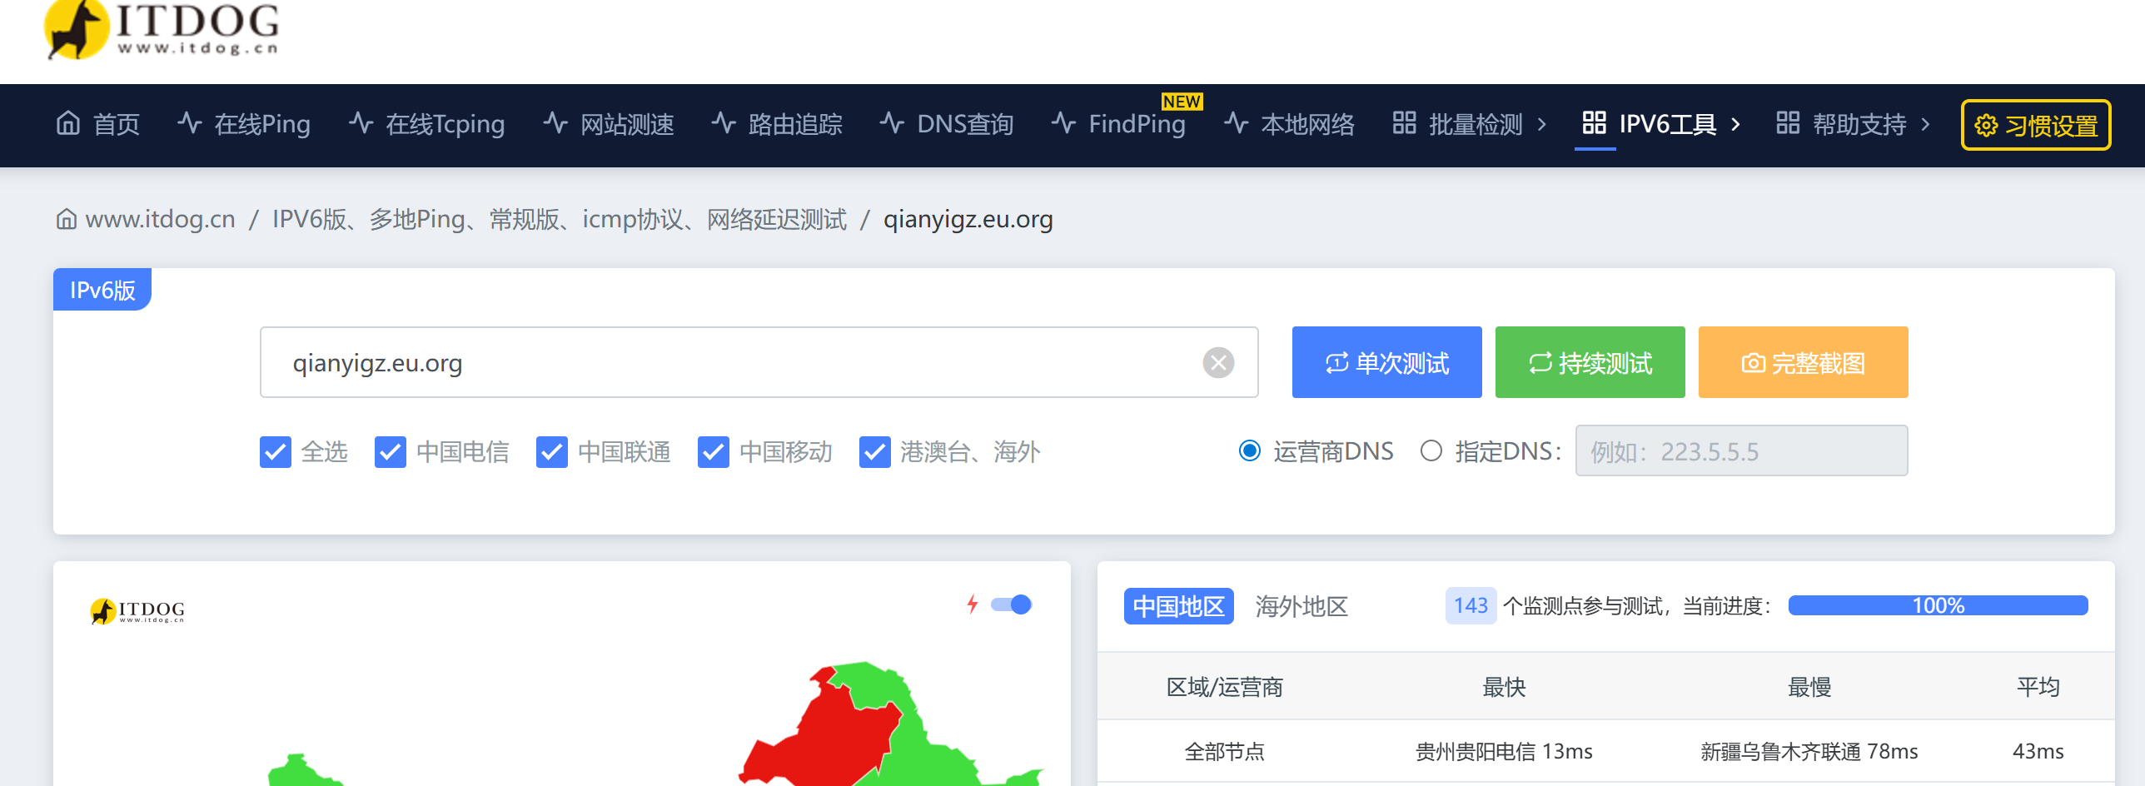This screenshot has height=786, width=2145.
Task: Start test with 单次测试 button
Action: click(x=1386, y=363)
